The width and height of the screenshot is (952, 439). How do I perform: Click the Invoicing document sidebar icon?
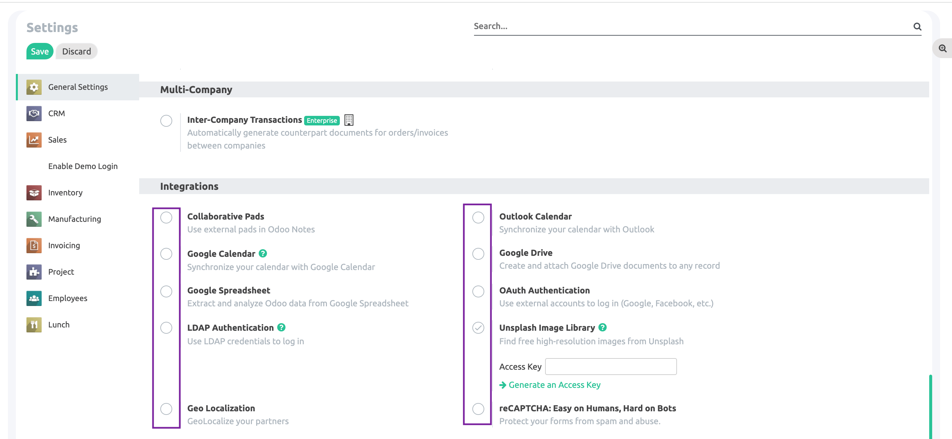(34, 245)
